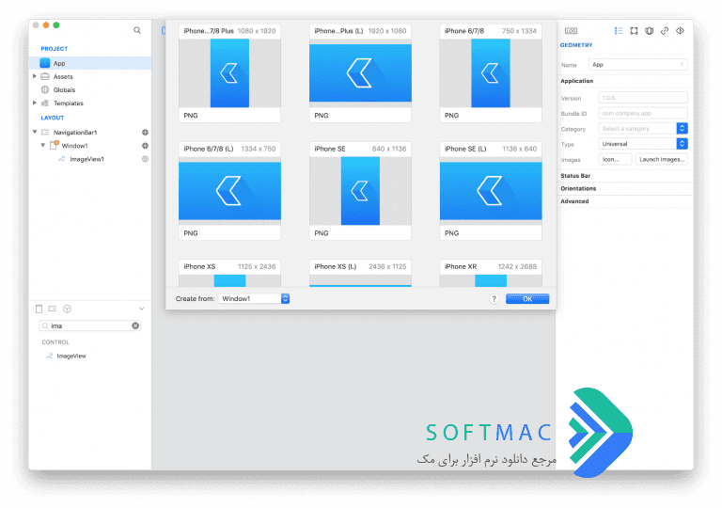Collapse the Window1 disclosure triangle
Screen dimensions: 722x508
[43, 145]
